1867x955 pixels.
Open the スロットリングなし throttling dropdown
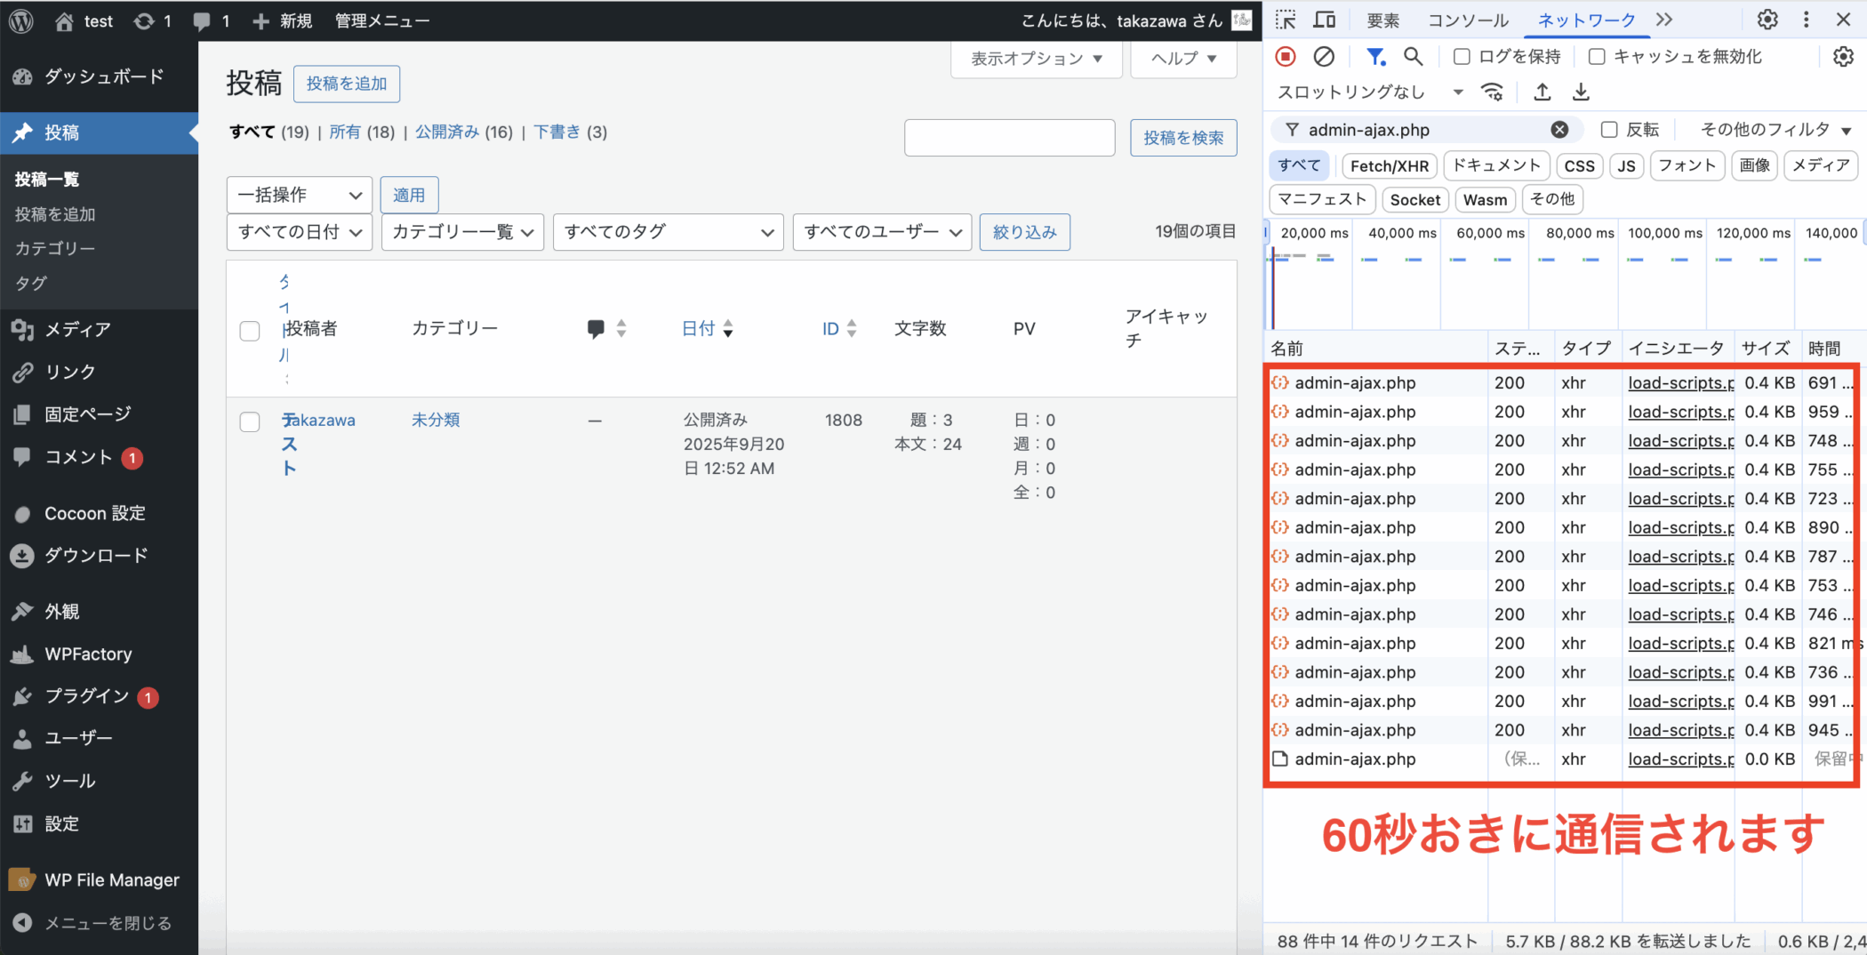tap(1369, 92)
